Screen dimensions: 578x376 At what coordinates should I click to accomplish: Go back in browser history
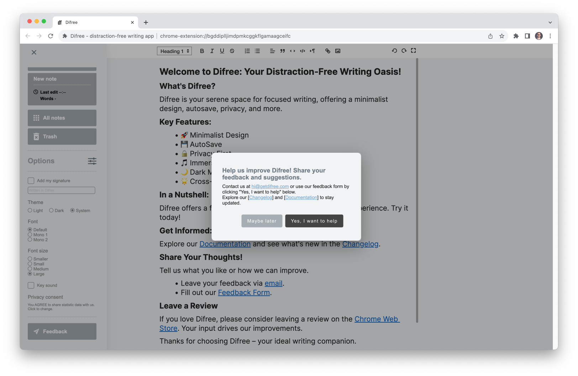pos(28,36)
